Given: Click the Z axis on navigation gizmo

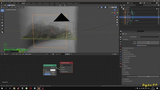Looking at the screenshot, I should point(115,10).
